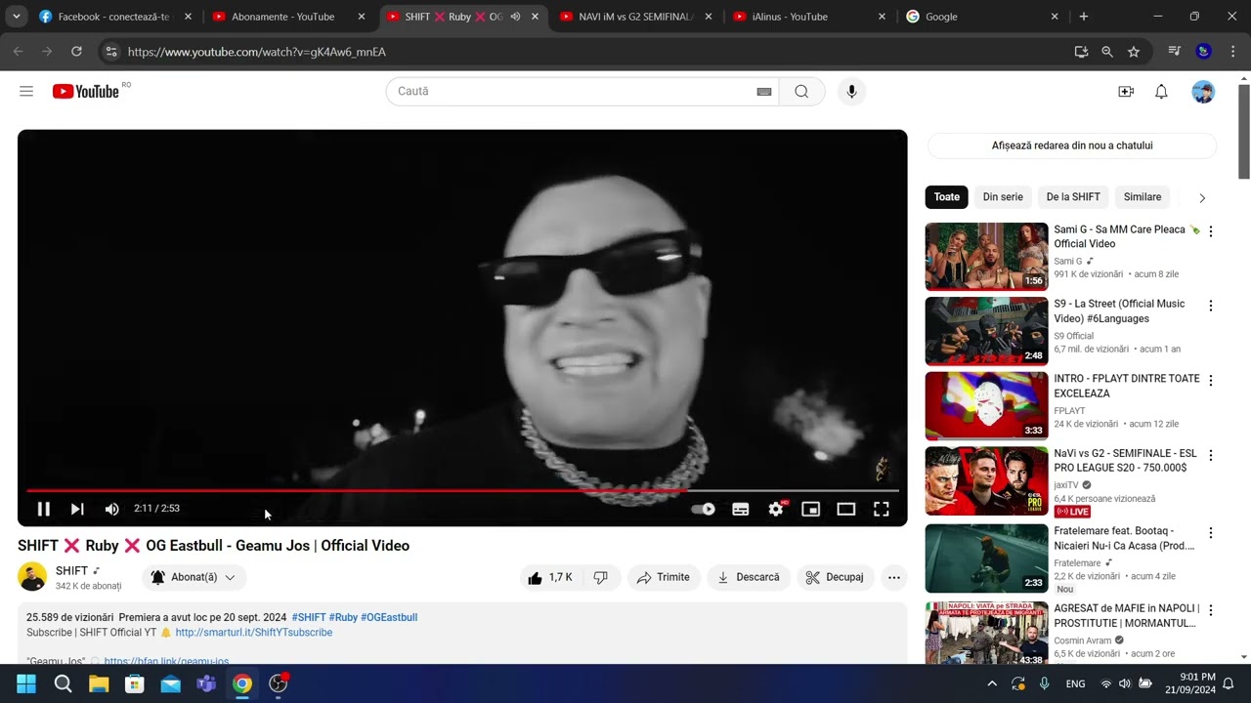This screenshot has height=703, width=1251.
Task: Open YouTube hamburger guide menu
Action: tap(26, 91)
